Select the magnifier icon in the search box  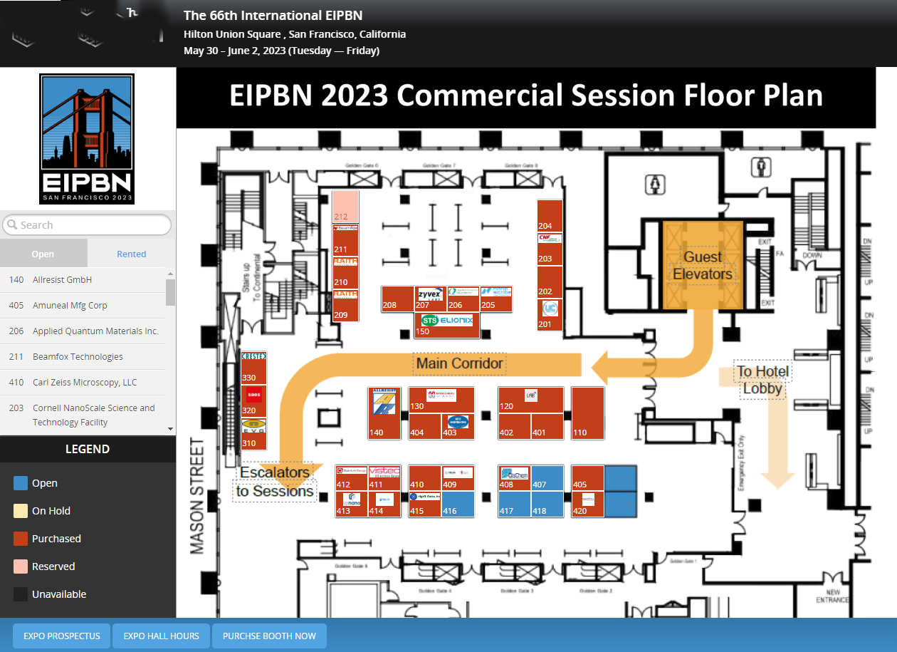(x=12, y=225)
